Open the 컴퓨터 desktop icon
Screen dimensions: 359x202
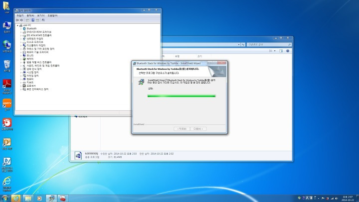(x=7, y=27)
